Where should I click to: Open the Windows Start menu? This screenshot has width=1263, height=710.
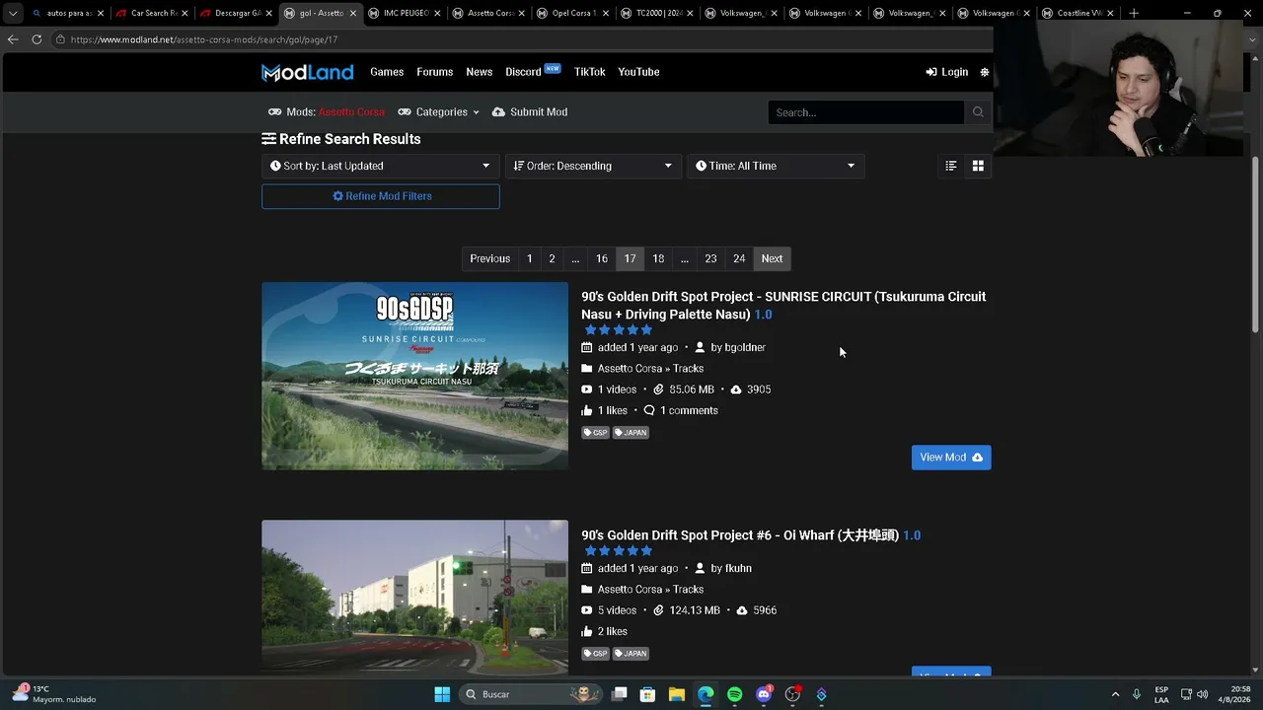(442, 694)
